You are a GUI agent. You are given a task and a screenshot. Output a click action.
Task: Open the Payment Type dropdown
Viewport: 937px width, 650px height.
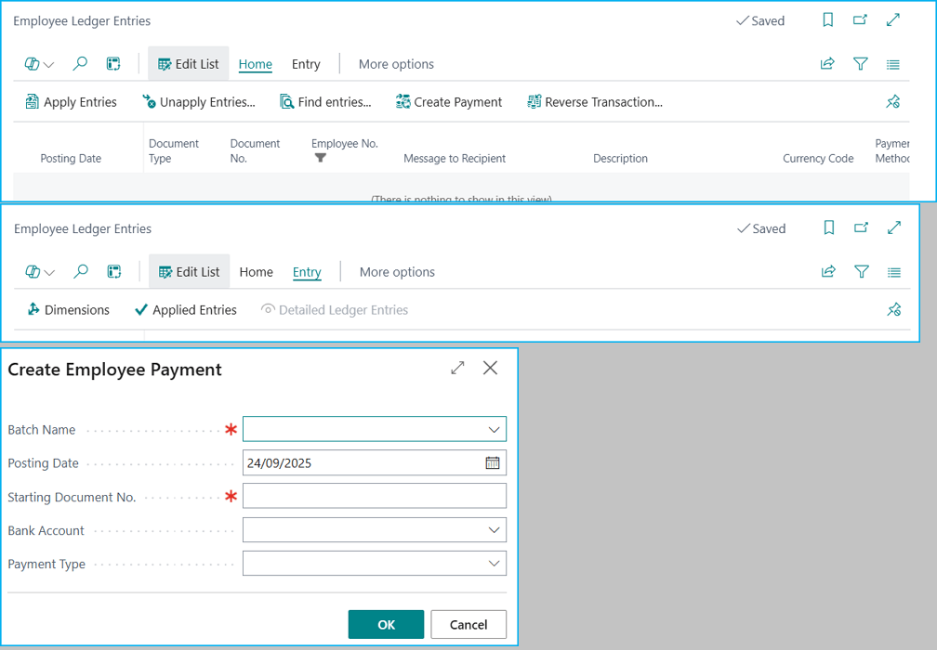tap(494, 564)
